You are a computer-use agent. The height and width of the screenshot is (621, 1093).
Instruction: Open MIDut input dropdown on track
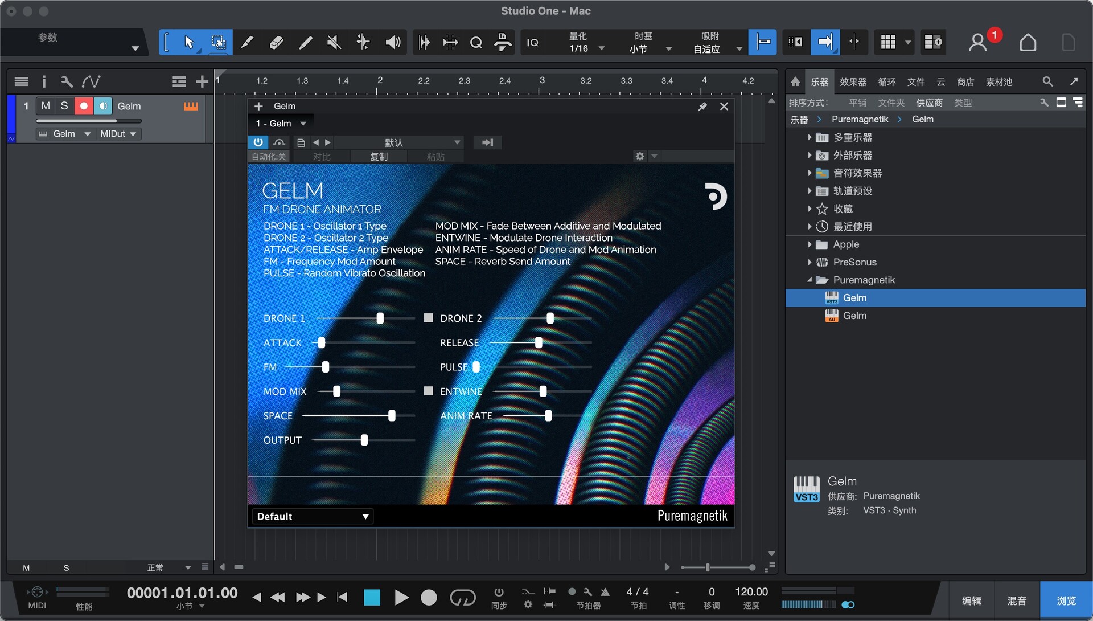coord(118,134)
